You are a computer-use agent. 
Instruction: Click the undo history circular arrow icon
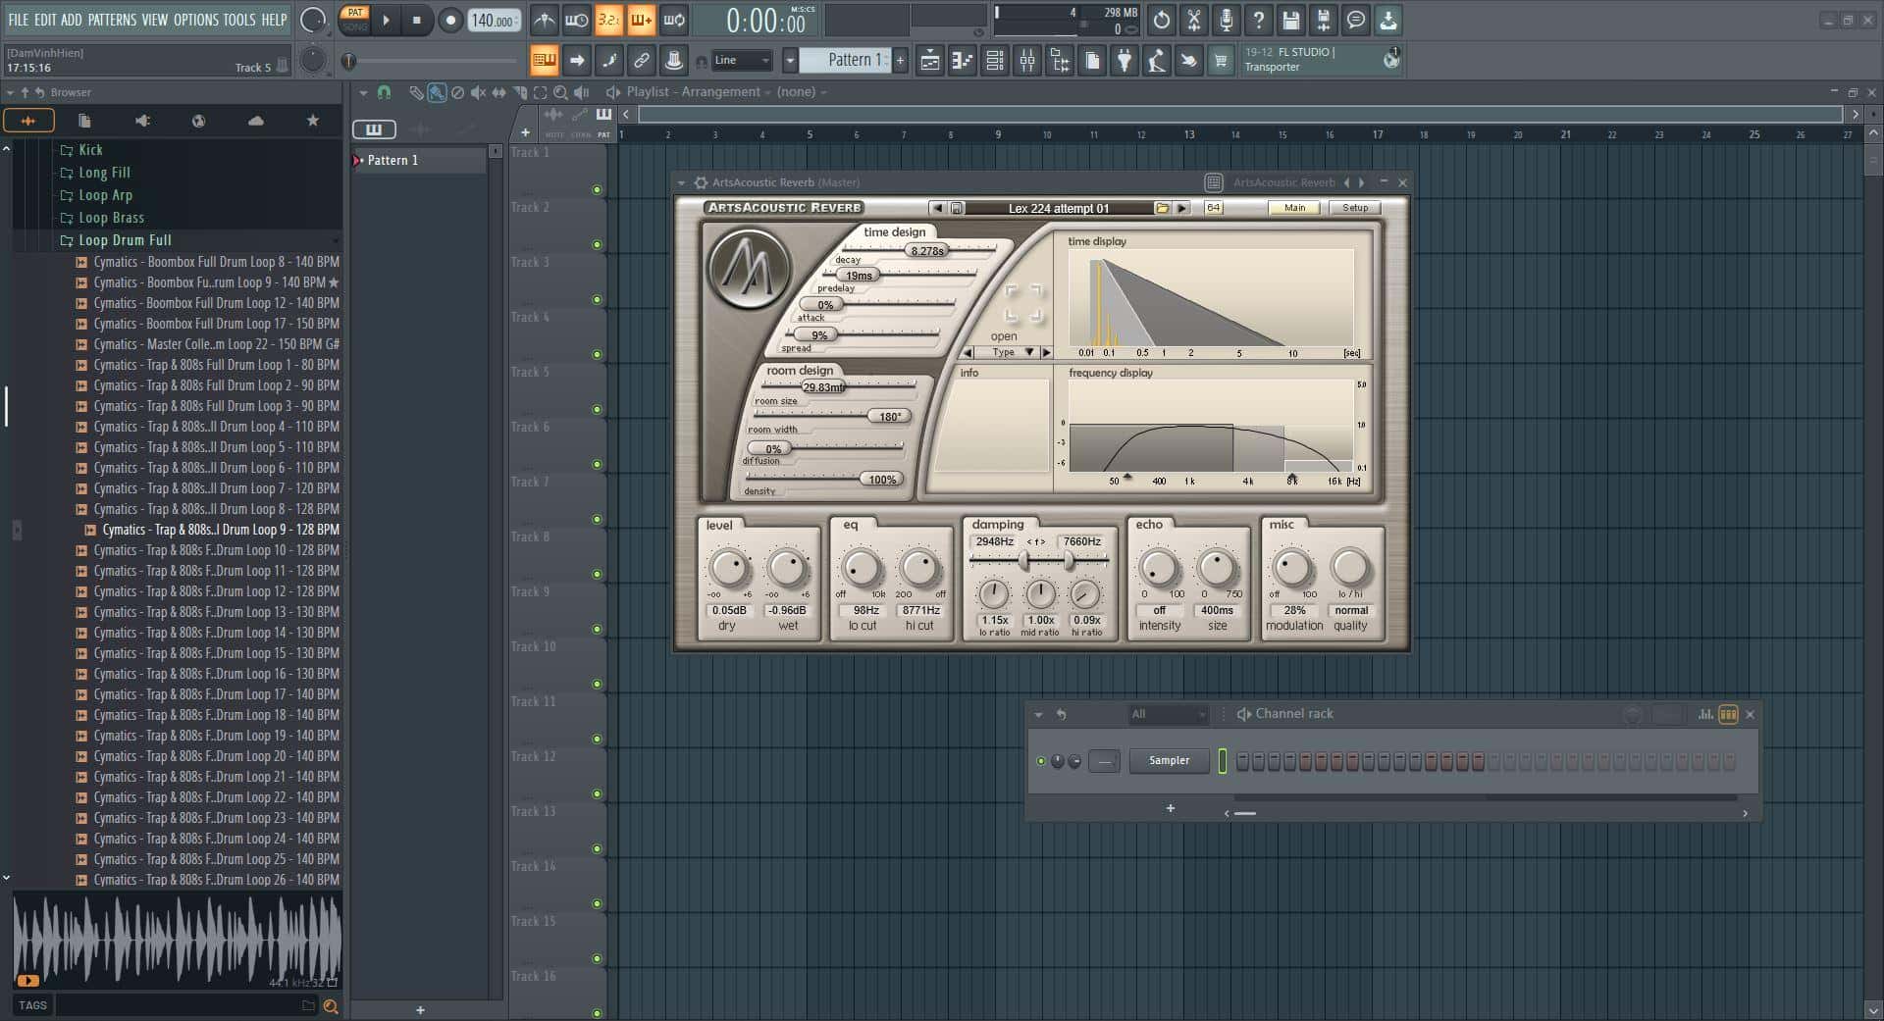point(1161,20)
